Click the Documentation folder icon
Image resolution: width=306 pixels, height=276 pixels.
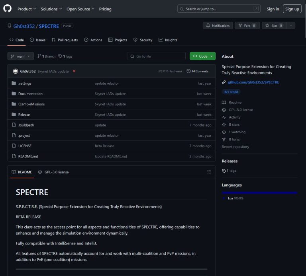point(14,94)
